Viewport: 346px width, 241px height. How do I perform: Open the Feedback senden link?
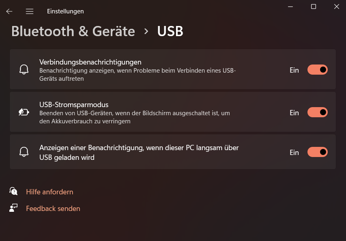pos(53,209)
